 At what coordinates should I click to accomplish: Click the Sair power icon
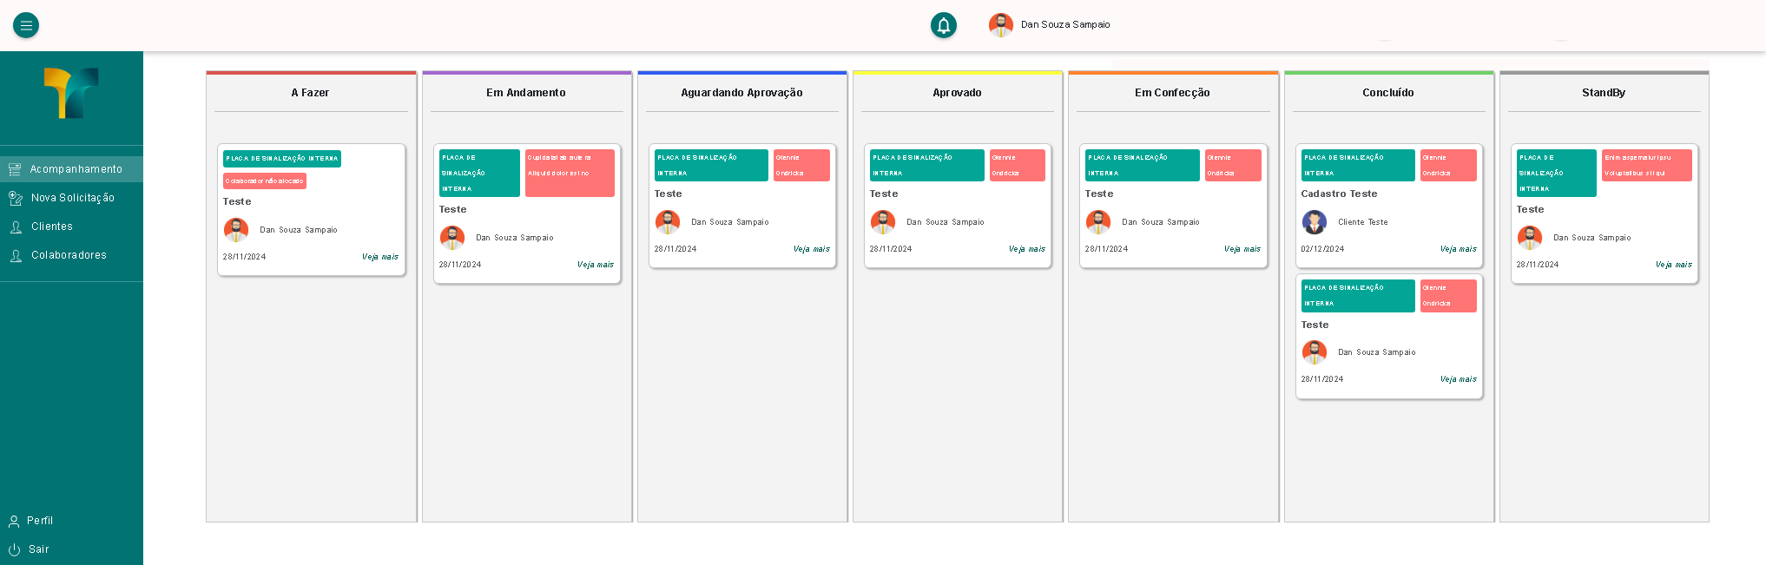point(14,549)
